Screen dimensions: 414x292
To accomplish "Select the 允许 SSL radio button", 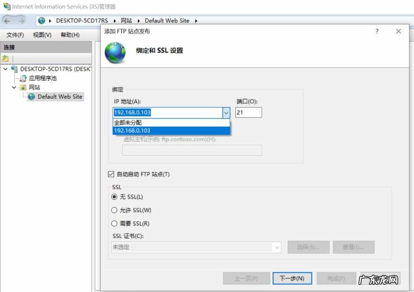I will (x=115, y=210).
